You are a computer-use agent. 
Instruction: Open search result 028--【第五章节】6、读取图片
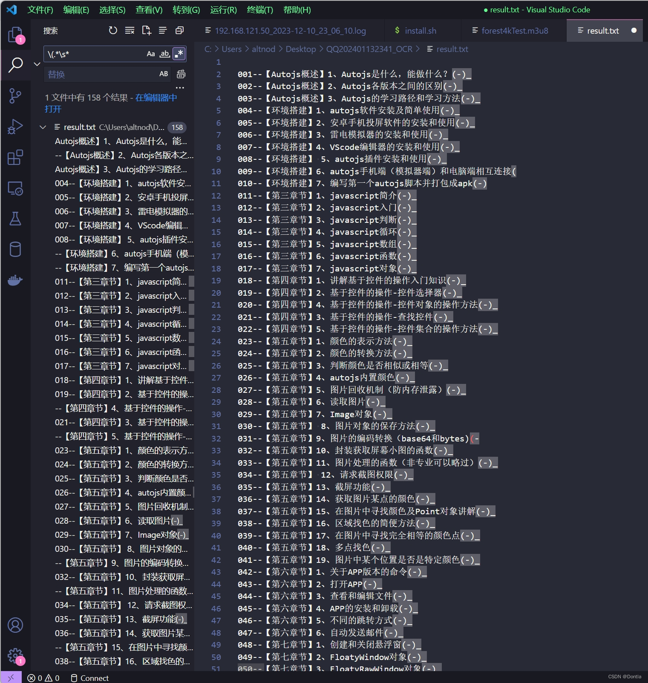coord(118,521)
